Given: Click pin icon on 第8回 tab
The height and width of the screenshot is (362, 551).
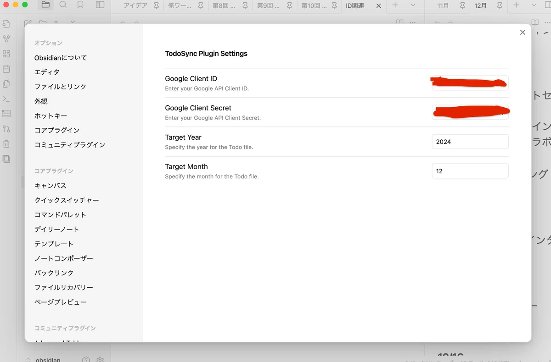Looking at the screenshot, I should click(245, 5).
